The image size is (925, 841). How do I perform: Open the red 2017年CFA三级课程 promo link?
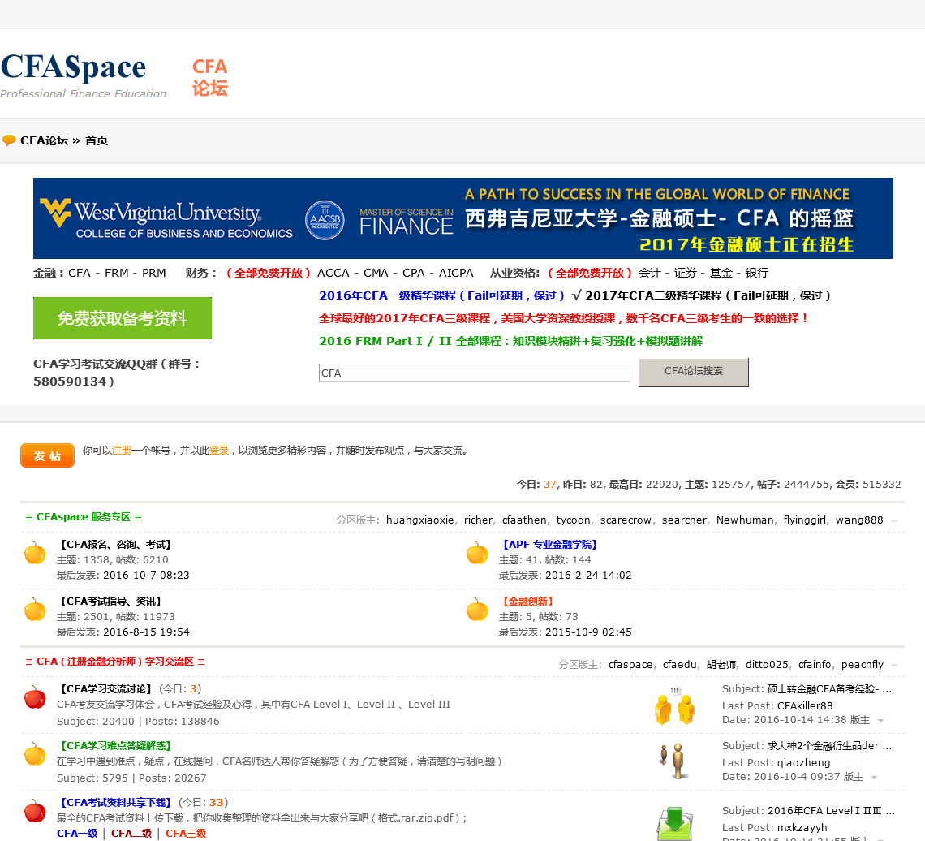click(x=563, y=318)
